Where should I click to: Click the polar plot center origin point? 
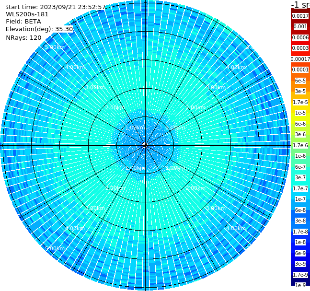145,146
